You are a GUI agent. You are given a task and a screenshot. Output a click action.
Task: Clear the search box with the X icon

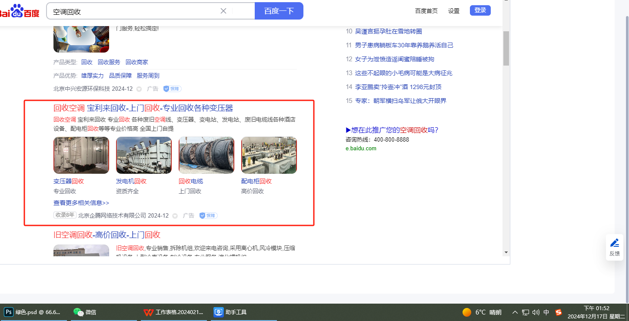(223, 11)
